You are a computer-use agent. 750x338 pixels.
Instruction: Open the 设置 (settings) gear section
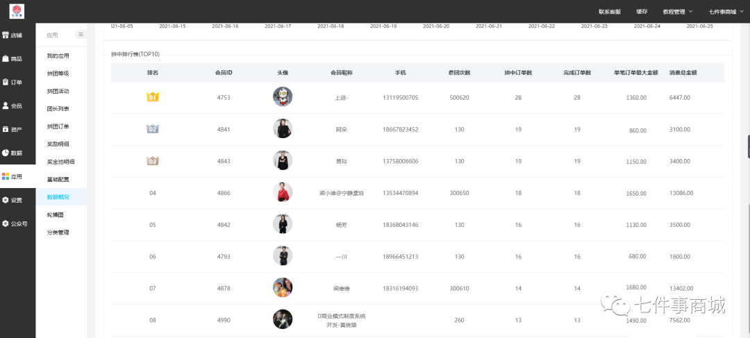tap(12, 200)
